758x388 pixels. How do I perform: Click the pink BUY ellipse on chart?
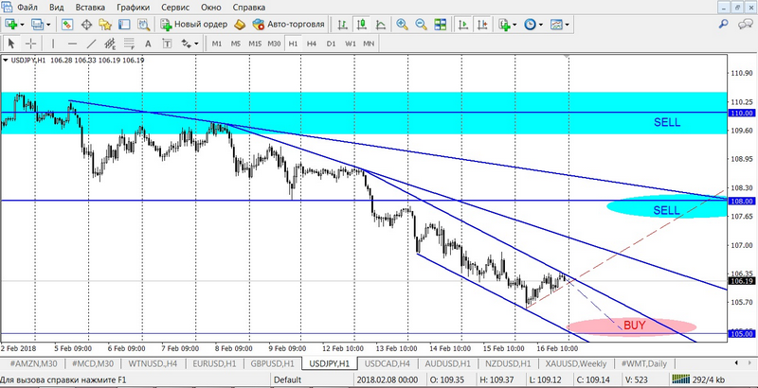pyautogui.click(x=632, y=326)
